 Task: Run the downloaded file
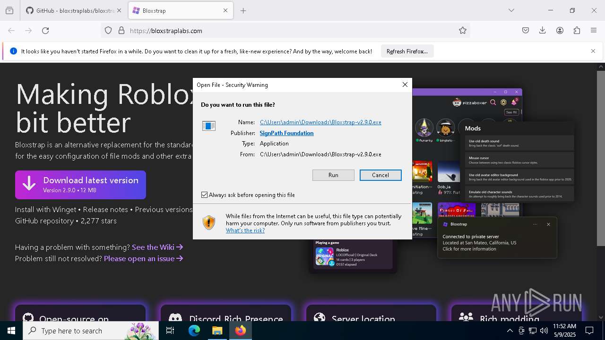(x=333, y=175)
